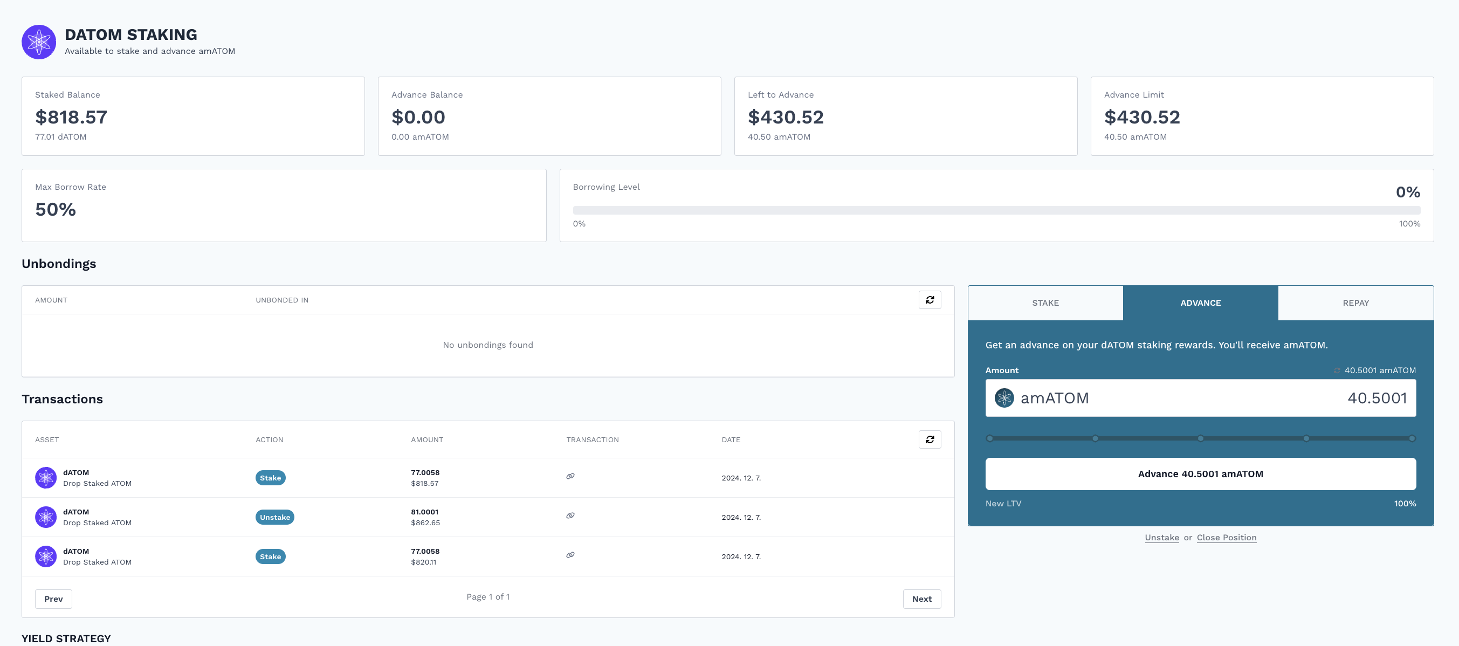Go to Next transactions page
The width and height of the screenshot is (1459, 646).
point(921,599)
